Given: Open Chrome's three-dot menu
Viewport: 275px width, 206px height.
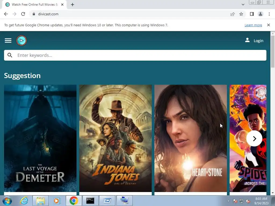Looking at the screenshot, I should [x=269, y=14].
